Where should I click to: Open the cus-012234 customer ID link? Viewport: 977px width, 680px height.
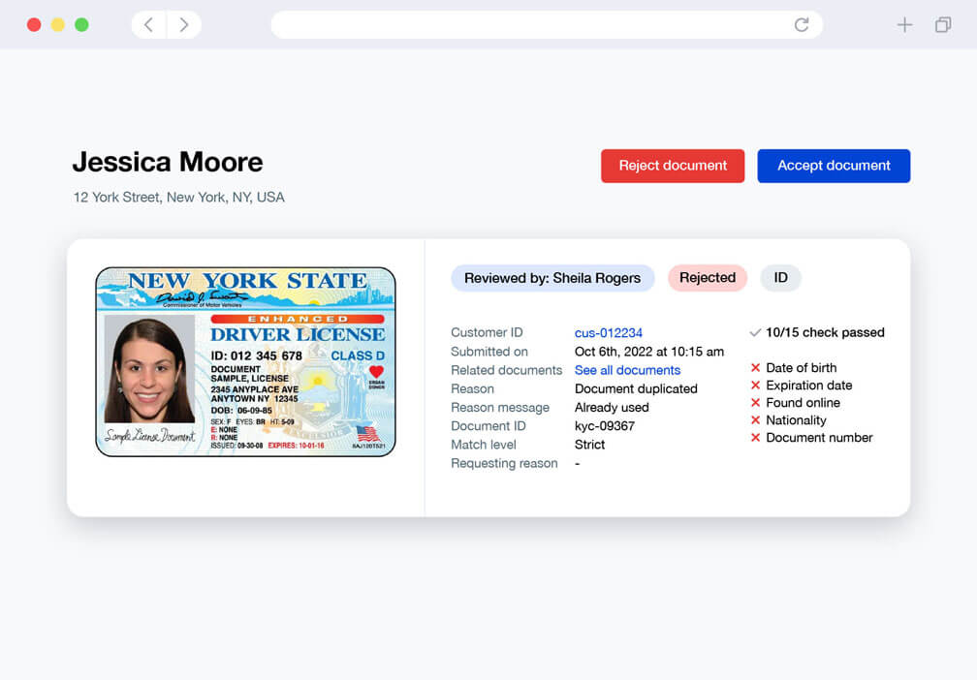(x=608, y=332)
